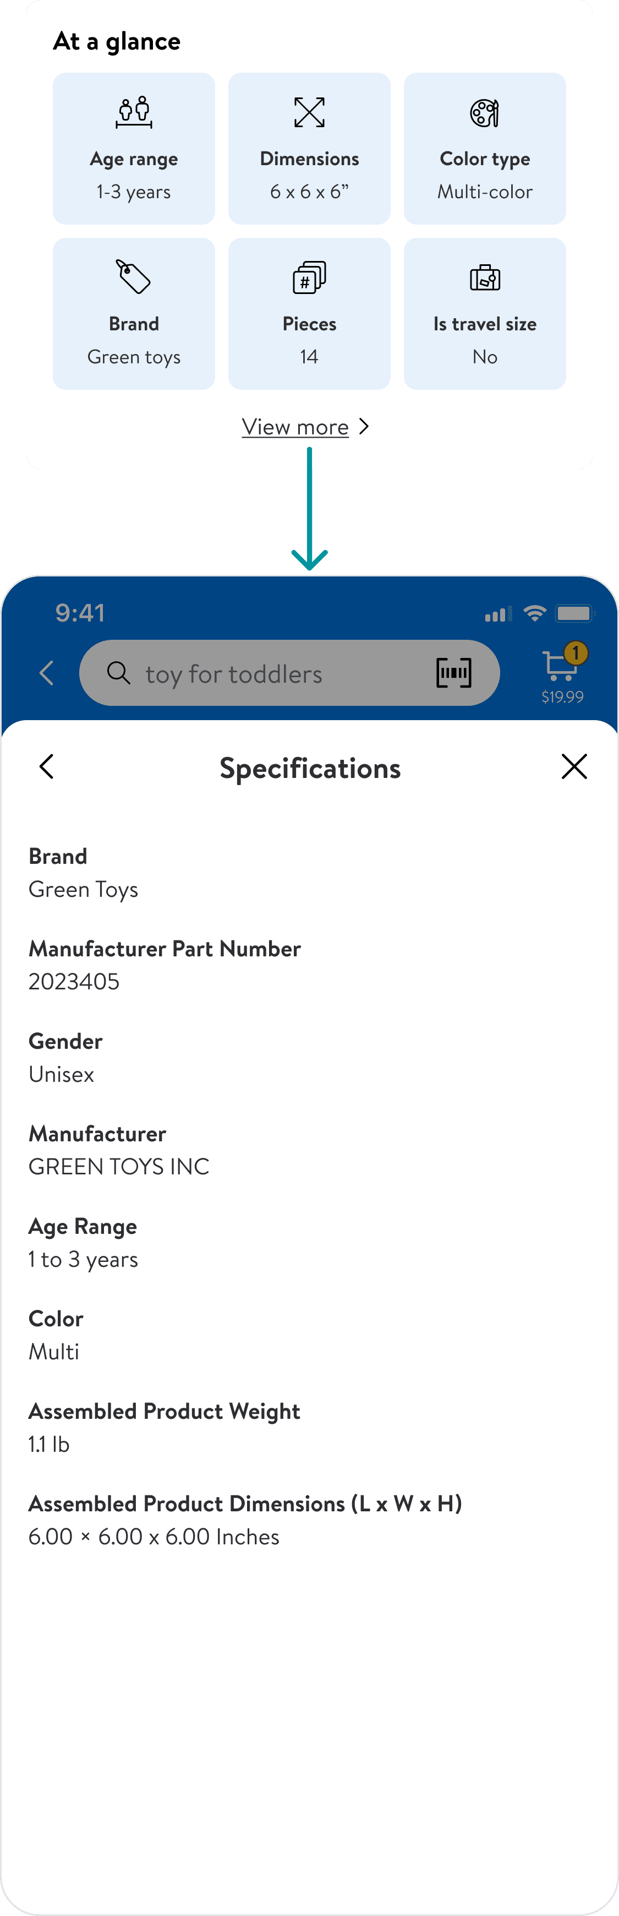The image size is (619, 1916).
Task: Select the Dimensions 6 x 6 x 6 card
Action: (x=309, y=149)
